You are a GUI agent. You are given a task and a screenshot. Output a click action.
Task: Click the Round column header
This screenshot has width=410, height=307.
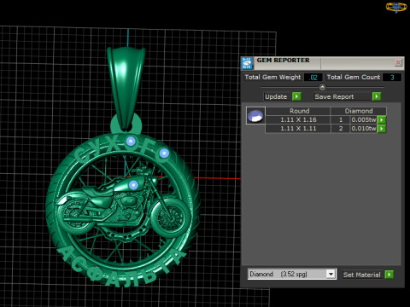tap(298, 111)
